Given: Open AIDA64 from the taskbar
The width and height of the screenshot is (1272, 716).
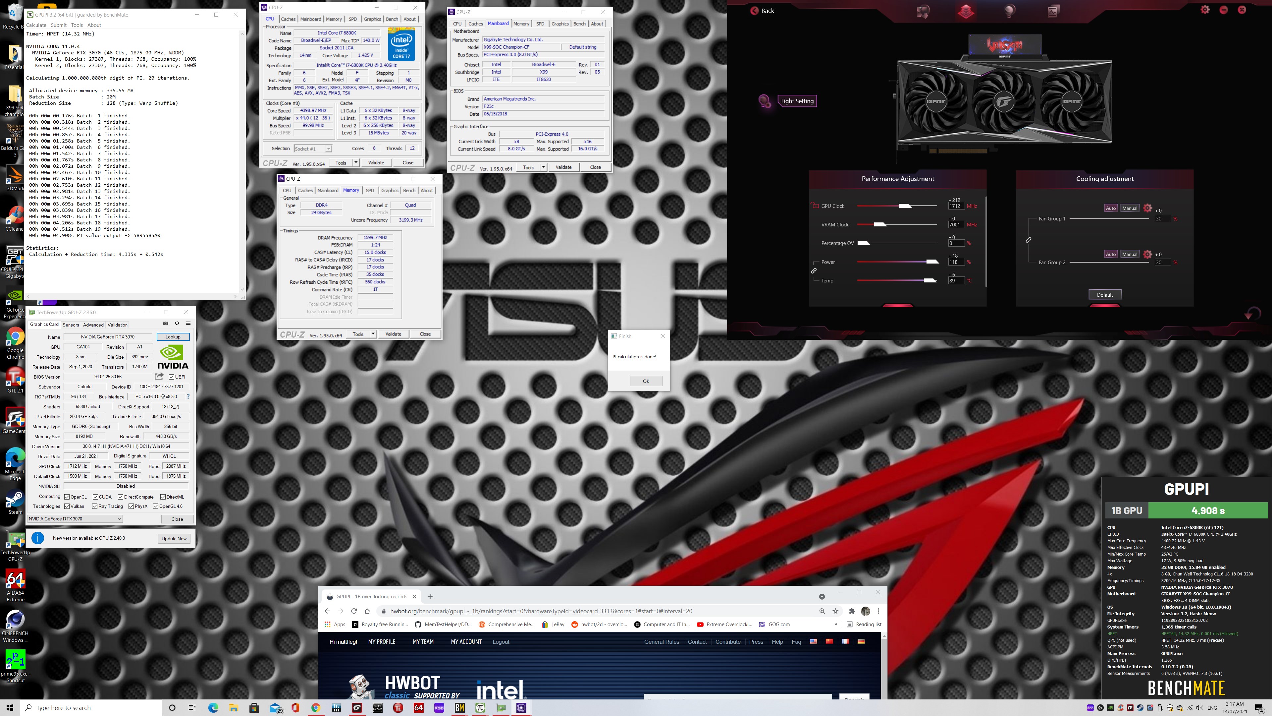Looking at the screenshot, I should click(x=418, y=708).
